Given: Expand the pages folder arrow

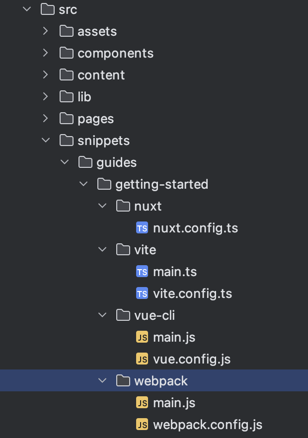Looking at the screenshot, I should pyautogui.click(x=46, y=119).
